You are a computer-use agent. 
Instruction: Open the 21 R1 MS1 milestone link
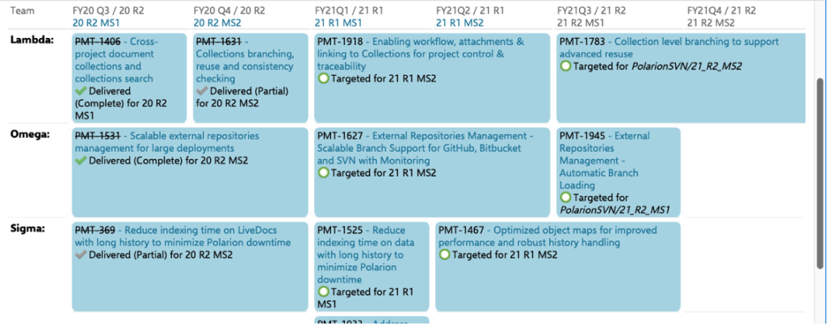pos(338,23)
